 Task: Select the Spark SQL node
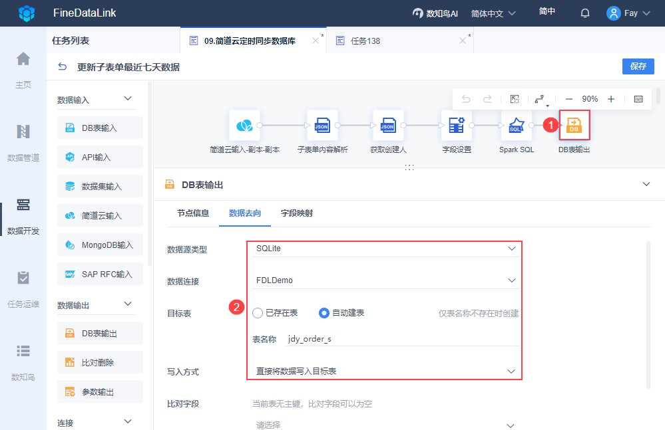(x=517, y=125)
